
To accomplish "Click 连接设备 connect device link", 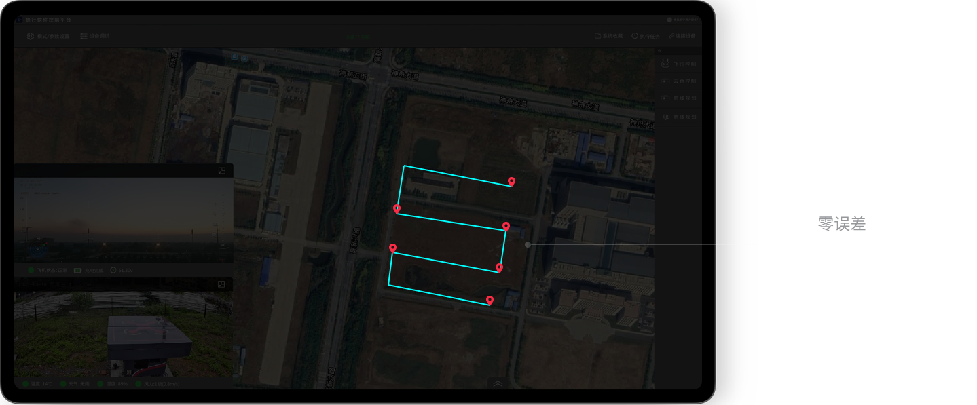I will (x=682, y=36).
